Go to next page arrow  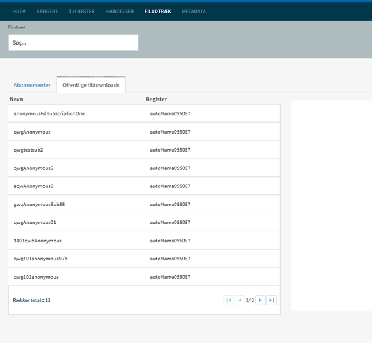[260, 300]
